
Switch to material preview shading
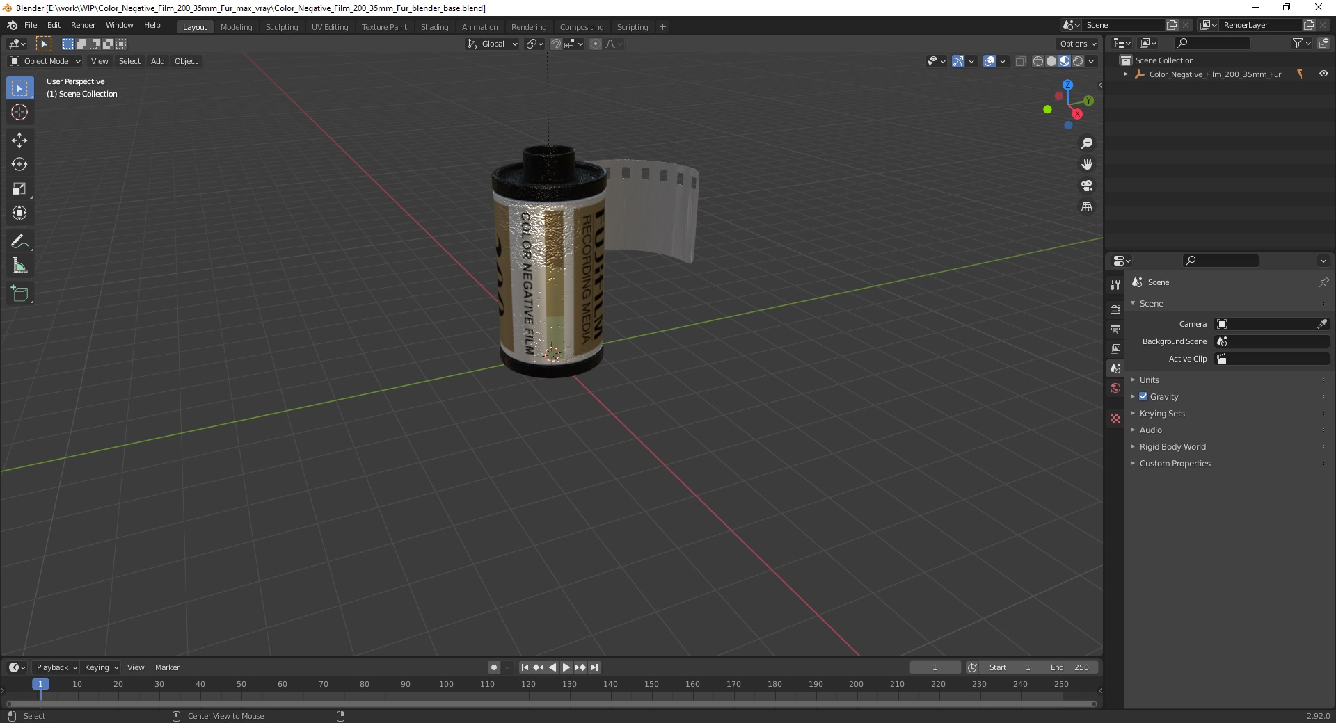point(1065,61)
